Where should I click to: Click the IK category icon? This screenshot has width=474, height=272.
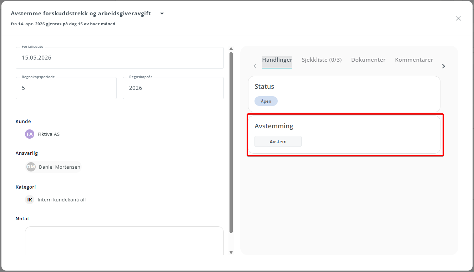[30, 200]
